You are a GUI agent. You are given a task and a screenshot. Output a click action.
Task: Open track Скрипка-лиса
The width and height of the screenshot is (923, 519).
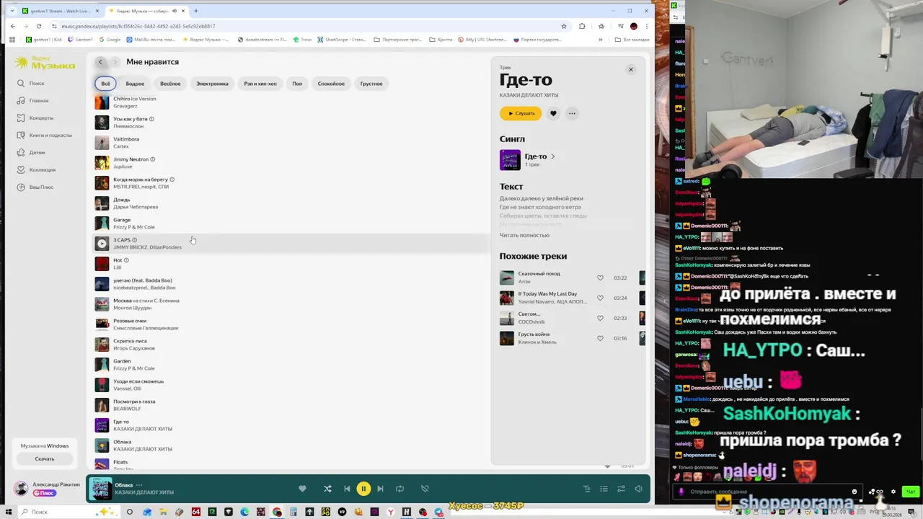coord(130,341)
